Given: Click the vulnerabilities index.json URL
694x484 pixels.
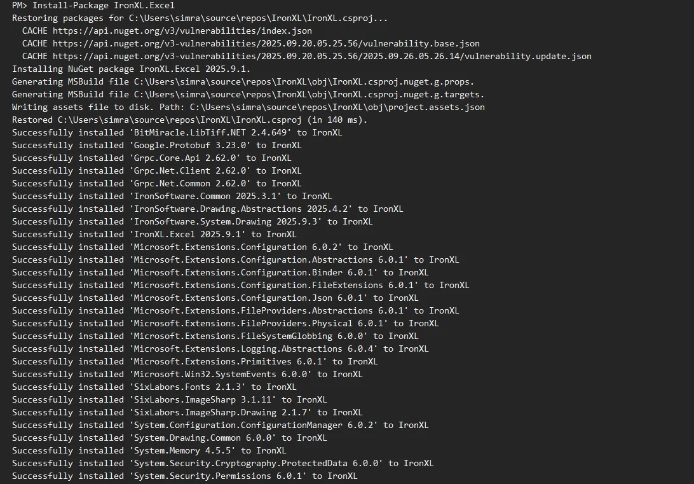Looking at the screenshot, I should tap(182, 31).
